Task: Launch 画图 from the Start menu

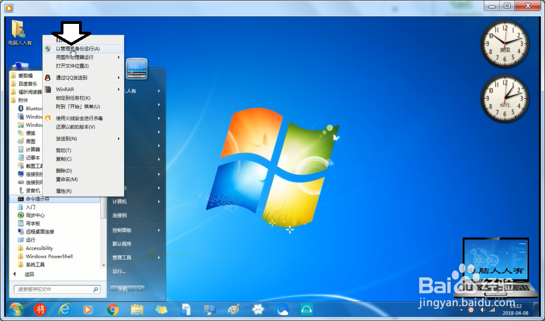Action: pyautogui.click(x=30, y=141)
